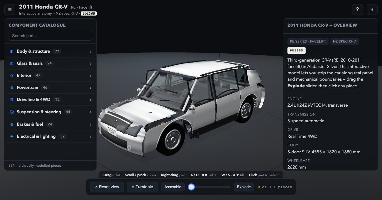Click the NZ-SPEC RHD tag

click(x=344, y=42)
